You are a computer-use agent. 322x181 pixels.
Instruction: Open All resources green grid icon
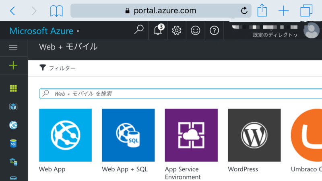[x=13, y=88]
